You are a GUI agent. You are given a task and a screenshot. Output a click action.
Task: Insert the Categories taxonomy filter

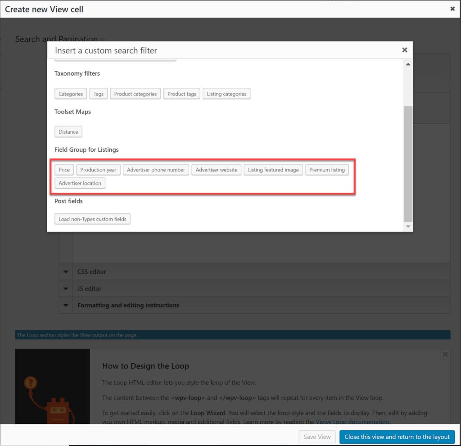(71, 94)
